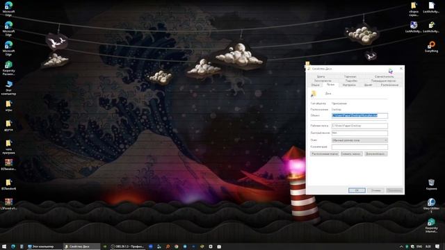The image size is (445, 250).
Task: Click the Расположение файла button
Action: pos(325,154)
